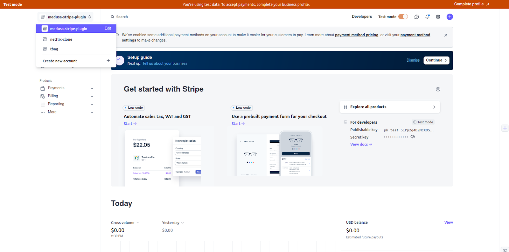Click the tbag store icon
Image resolution: width=509 pixels, height=252 pixels.
(45, 49)
